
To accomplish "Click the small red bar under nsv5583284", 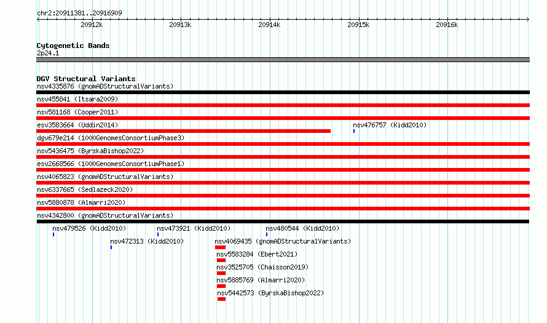I will tap(221, 260).
